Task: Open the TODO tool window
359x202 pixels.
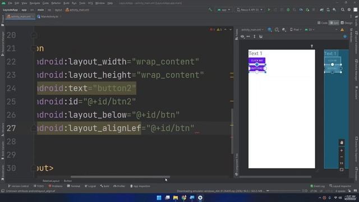Action: pos(39,186)
